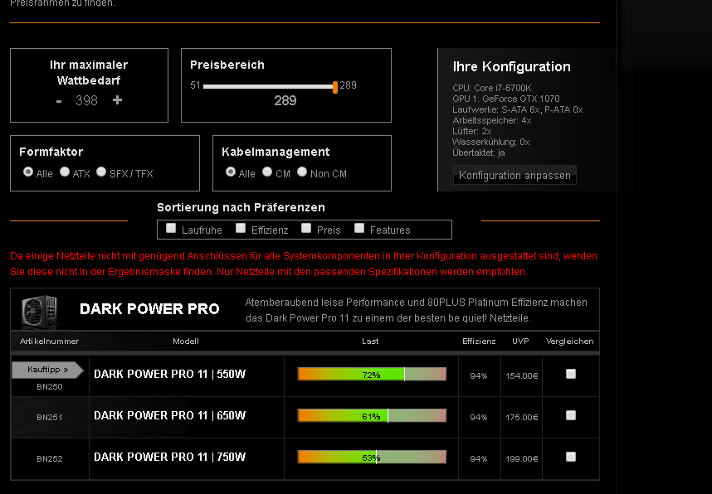The image size is (712, 494).
Task: Click the DARK POWER PRO series heading
Action: coord(149,309)
